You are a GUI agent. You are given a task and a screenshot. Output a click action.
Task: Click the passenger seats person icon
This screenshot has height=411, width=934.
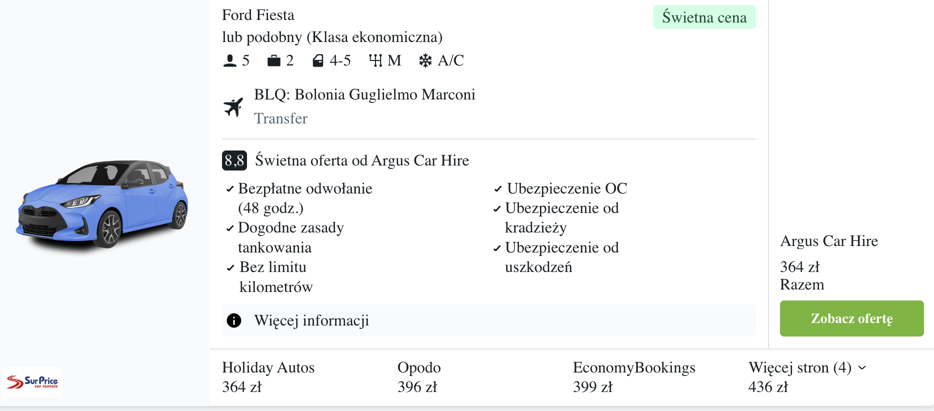pos(229,61)
